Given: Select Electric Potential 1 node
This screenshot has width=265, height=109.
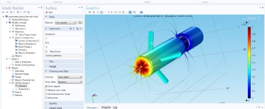Looking at the screenshot, I should tap(27, 53).
